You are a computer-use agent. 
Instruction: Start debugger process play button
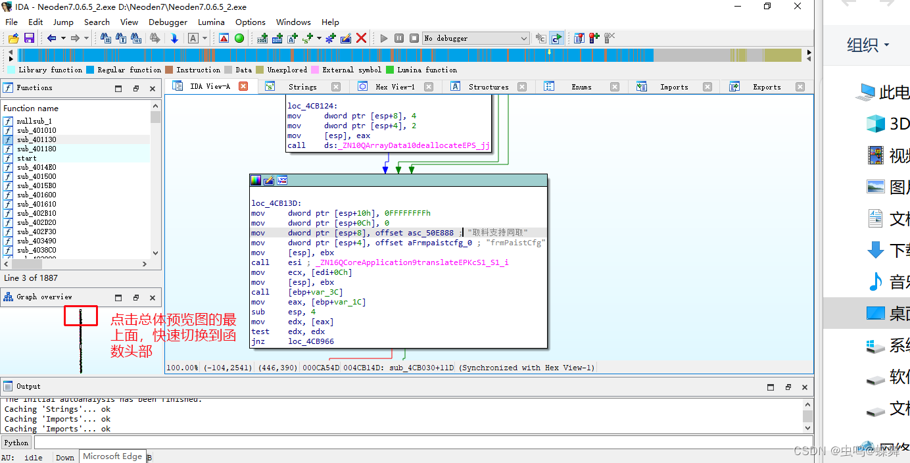[384, 38]
